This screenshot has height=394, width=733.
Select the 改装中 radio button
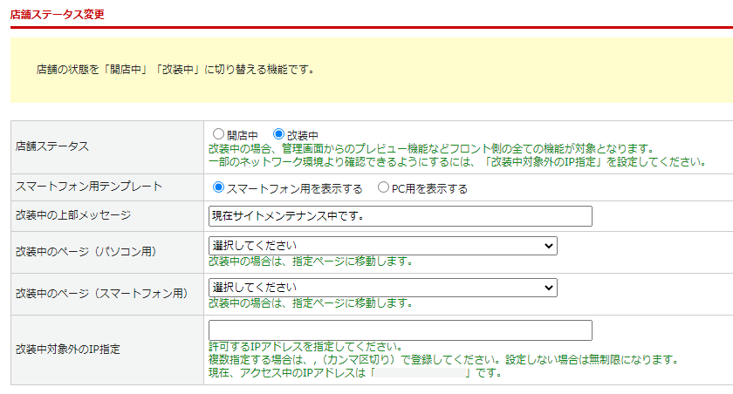pos(279,135)
